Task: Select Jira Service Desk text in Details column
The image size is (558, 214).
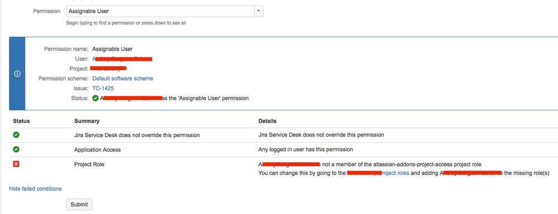Action: coord(321,135)
